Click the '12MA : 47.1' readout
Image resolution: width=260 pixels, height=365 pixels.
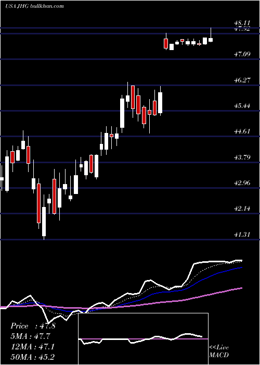click(32, 347)
